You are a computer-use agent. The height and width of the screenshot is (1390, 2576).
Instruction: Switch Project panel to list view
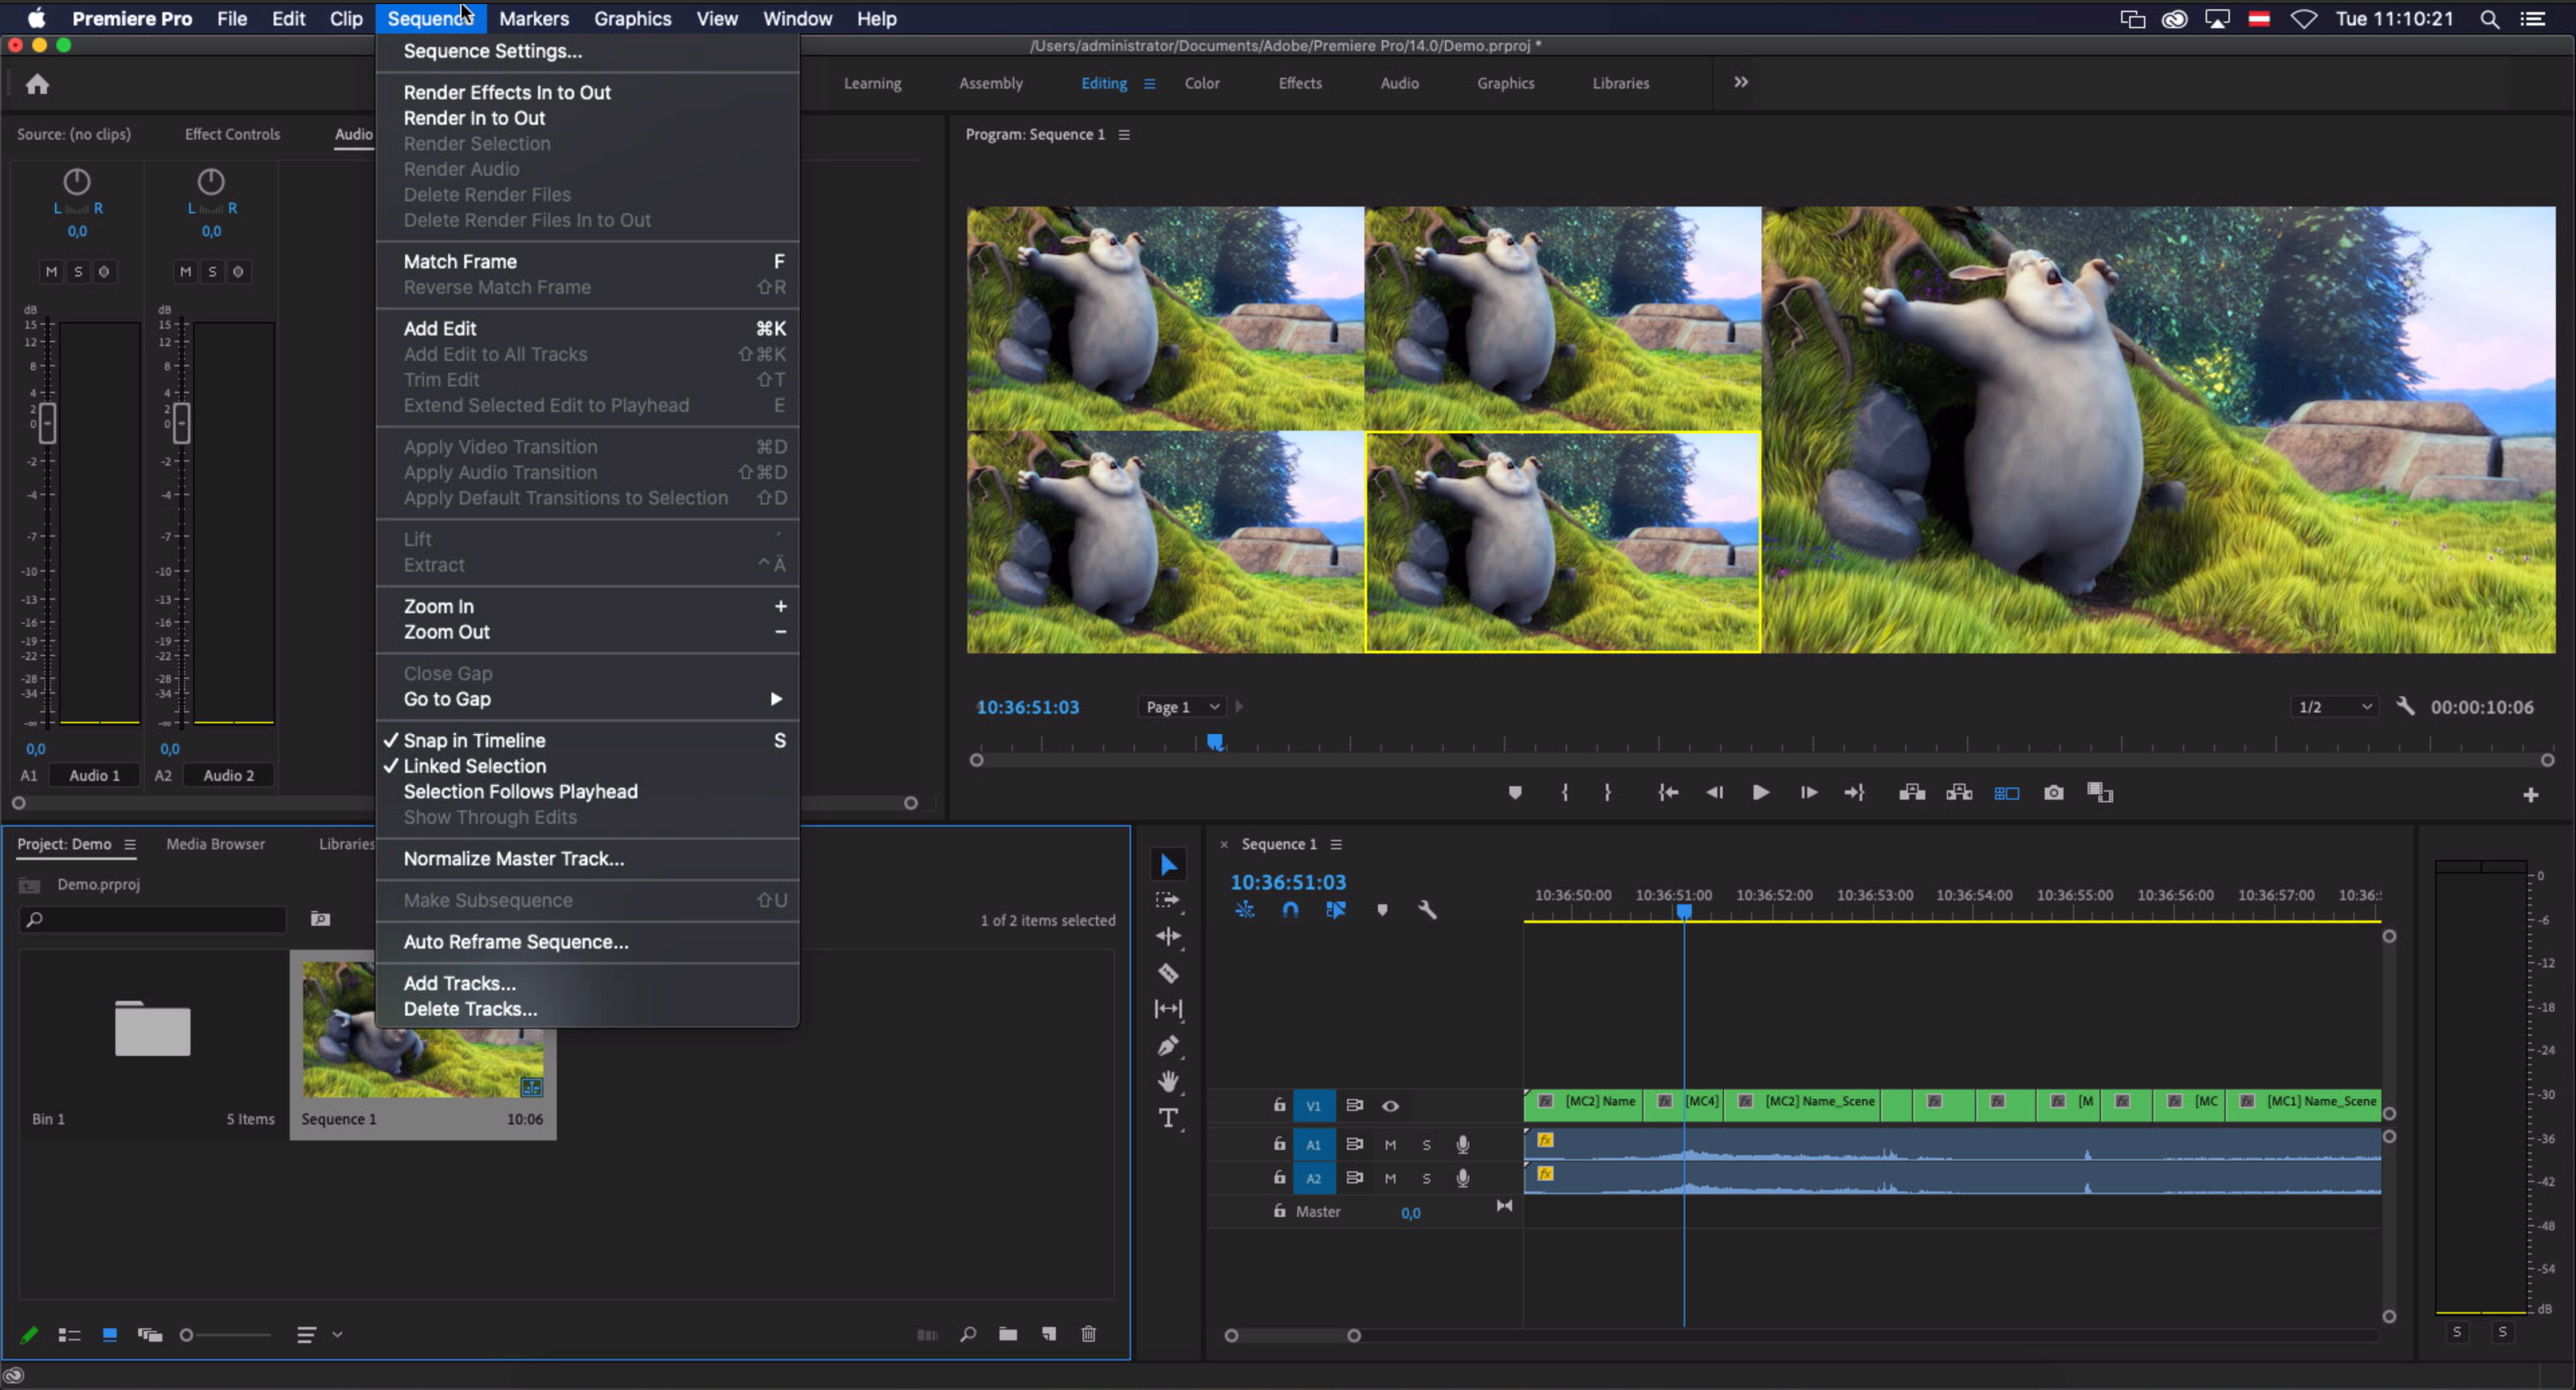69,1335
